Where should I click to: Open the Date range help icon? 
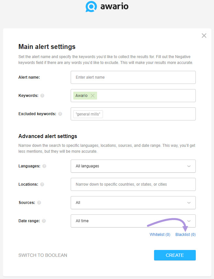(x=44, y=221)
